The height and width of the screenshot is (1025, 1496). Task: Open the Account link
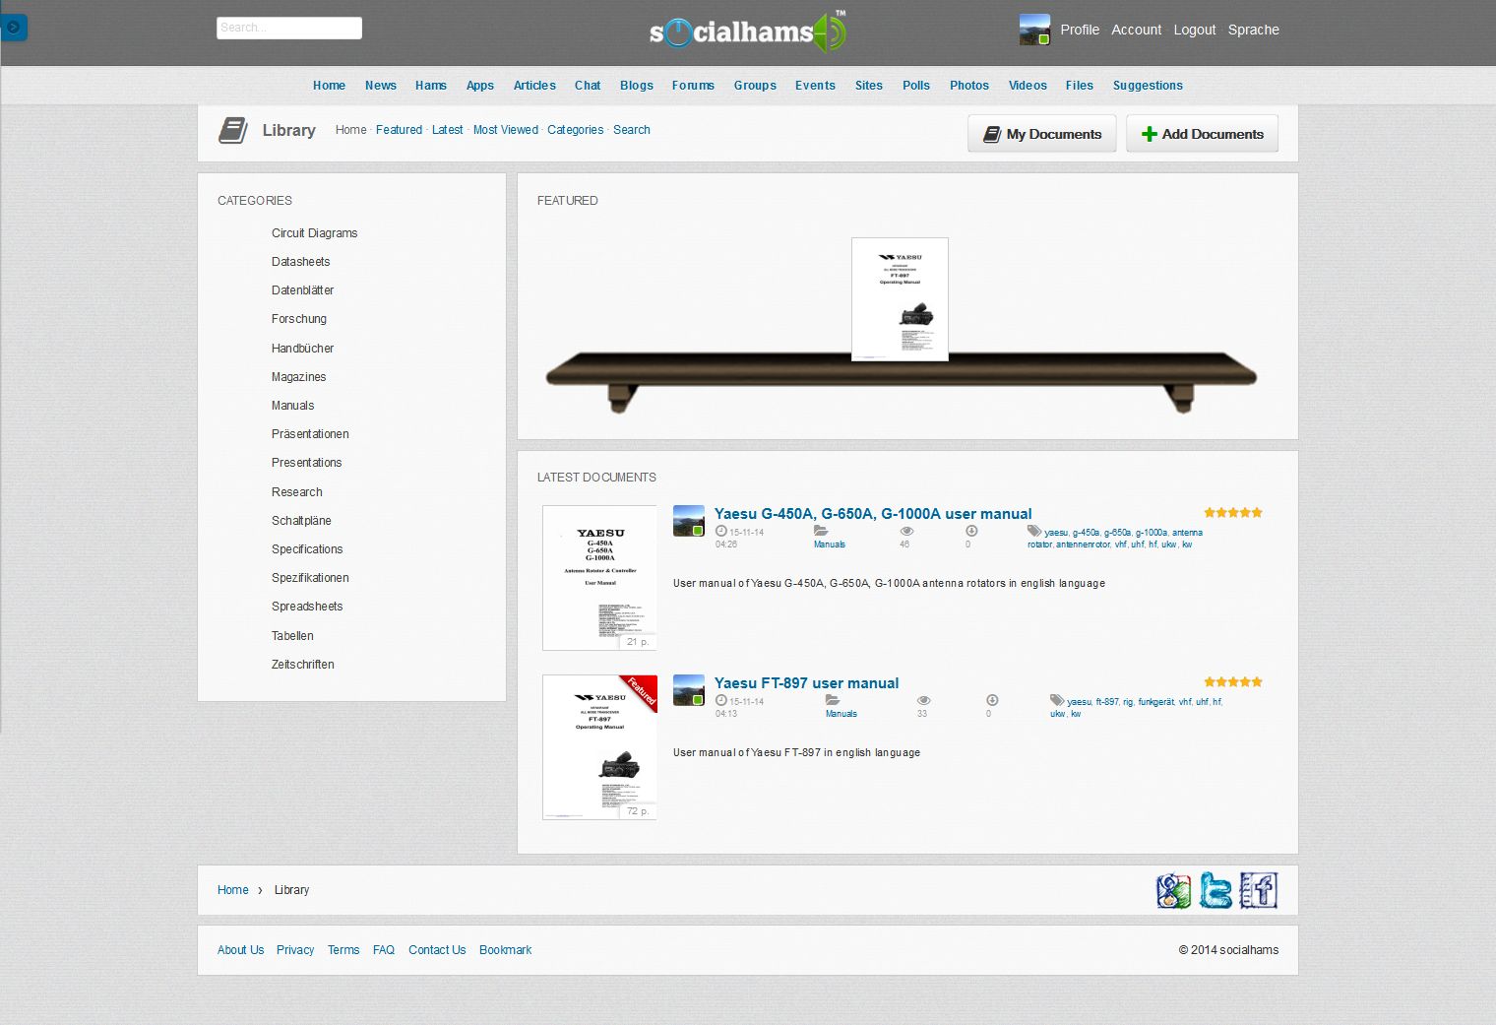[x=1137, y=30]
